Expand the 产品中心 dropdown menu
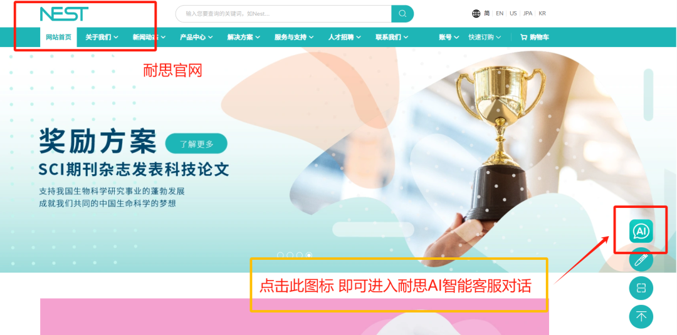 click(x=196, y=37)
